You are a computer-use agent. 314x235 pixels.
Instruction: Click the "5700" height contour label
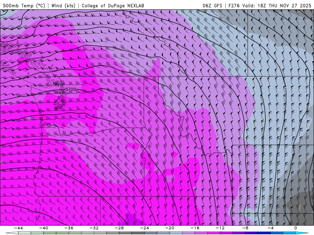pyautogui.click(x=71, y=90)
